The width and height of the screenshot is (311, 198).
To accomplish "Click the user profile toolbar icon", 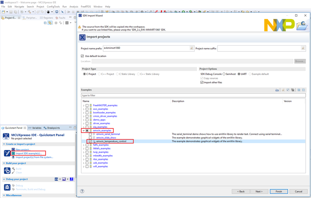I will pyautogui.click(x=48, y=12).
